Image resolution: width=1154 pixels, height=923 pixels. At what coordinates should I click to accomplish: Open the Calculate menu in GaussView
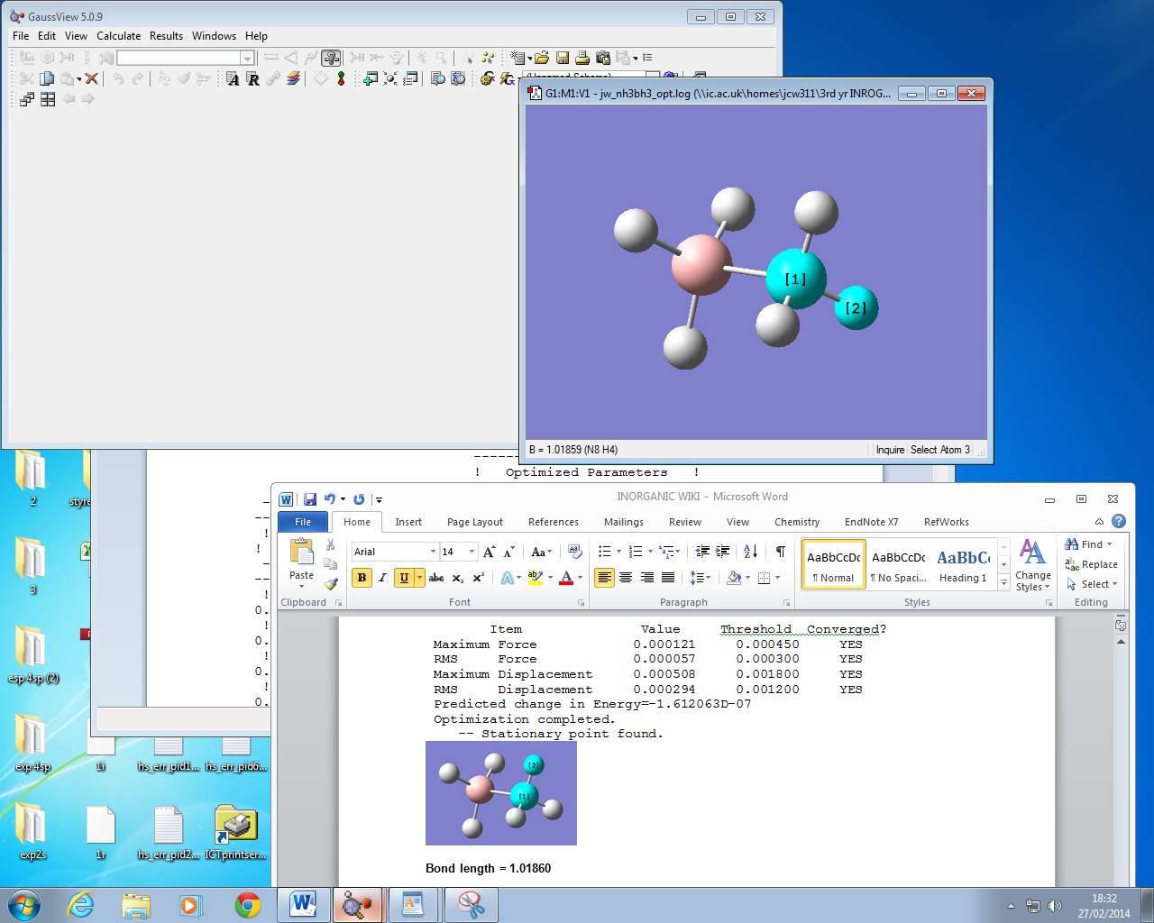pyautogui.click(x=119, y=36)
